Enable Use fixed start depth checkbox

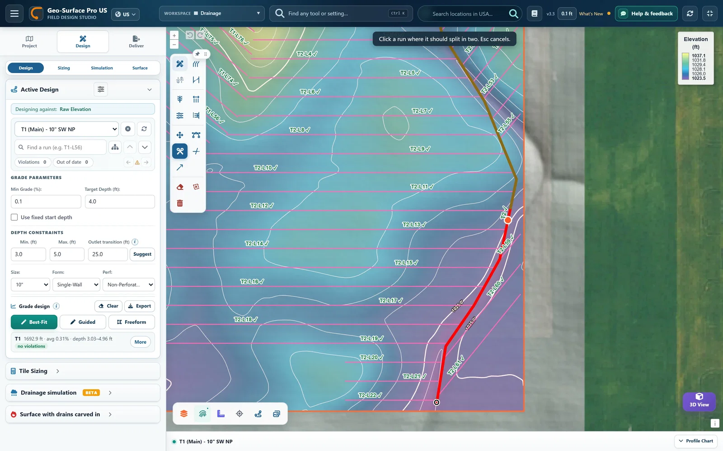[x=14, y=217]
